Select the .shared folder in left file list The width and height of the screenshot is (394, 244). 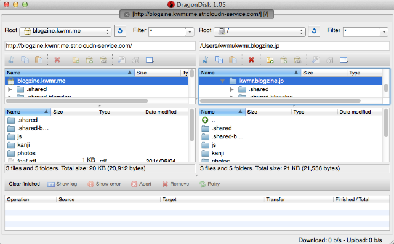pyautogui.click(x=27, y=120)
